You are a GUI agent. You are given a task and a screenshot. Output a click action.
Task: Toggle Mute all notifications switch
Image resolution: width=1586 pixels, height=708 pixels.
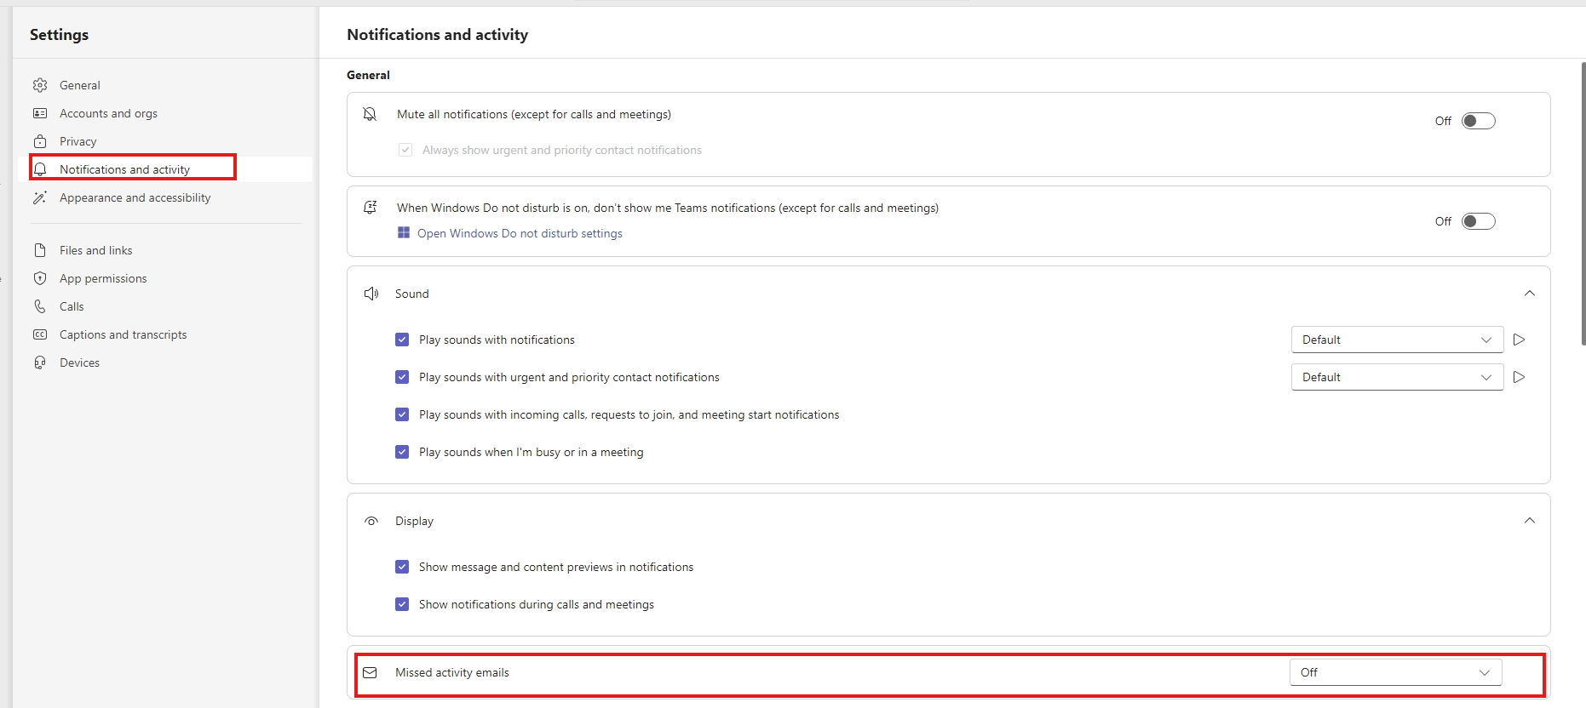pos(1479,121)
